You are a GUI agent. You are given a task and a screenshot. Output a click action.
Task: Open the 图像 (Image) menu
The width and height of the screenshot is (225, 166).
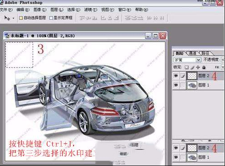(x=40, y=10)
